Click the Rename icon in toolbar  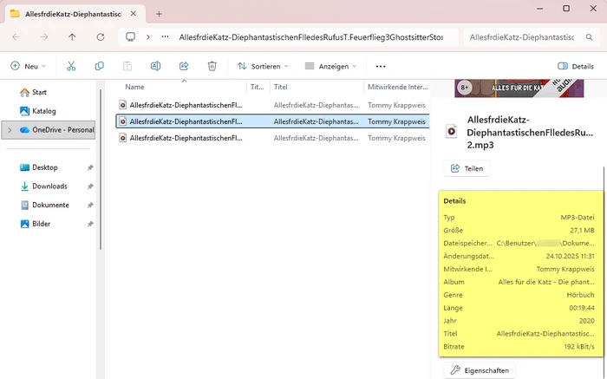(155, 66)
